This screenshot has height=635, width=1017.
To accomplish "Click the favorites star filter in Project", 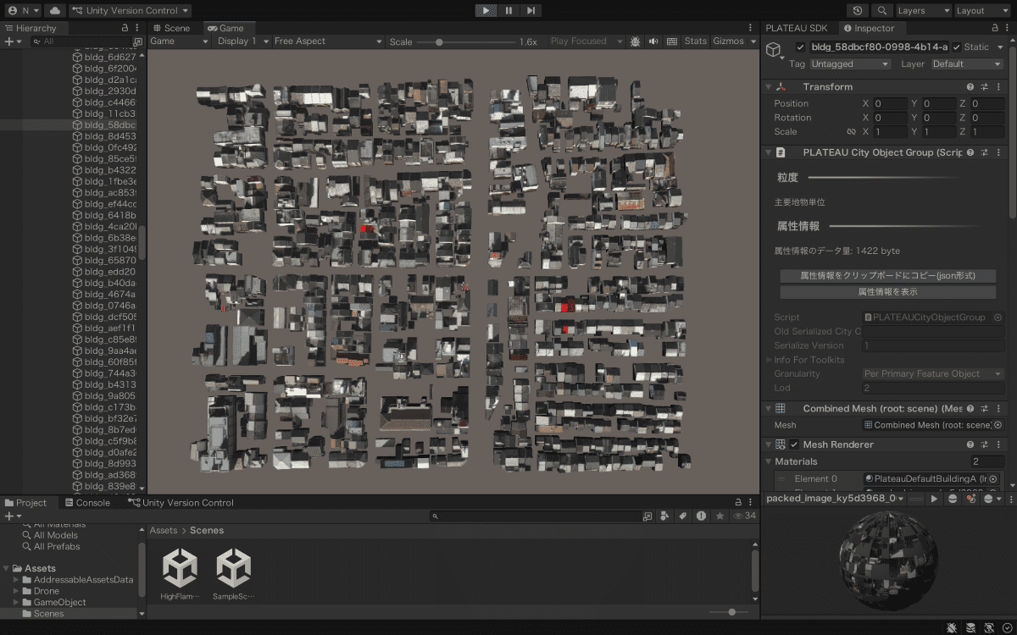I will (720, 516).
